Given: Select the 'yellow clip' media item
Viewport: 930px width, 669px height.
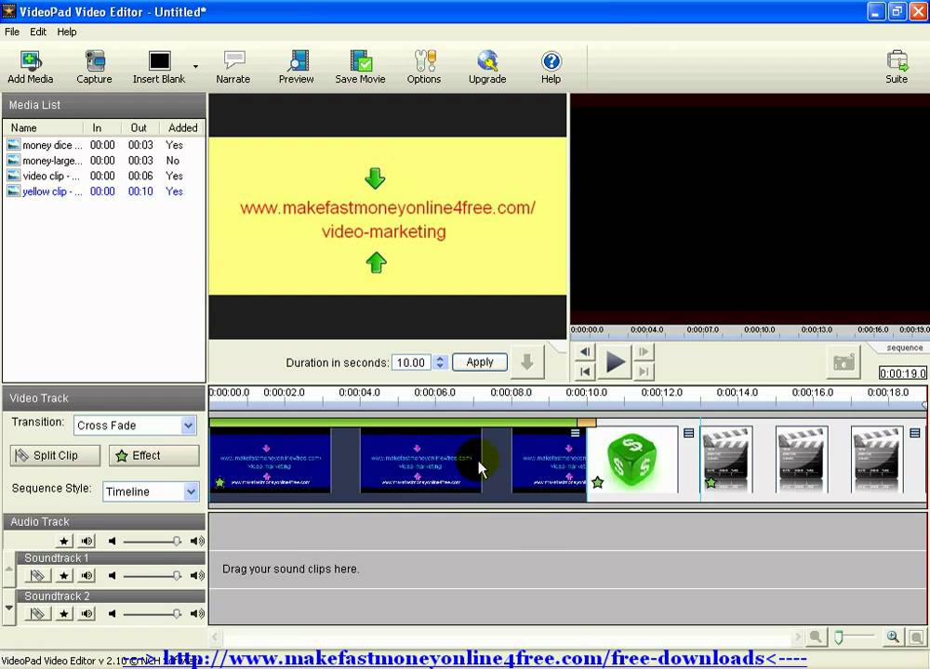Looking at the screenshot, I should (x=104, y=191).
